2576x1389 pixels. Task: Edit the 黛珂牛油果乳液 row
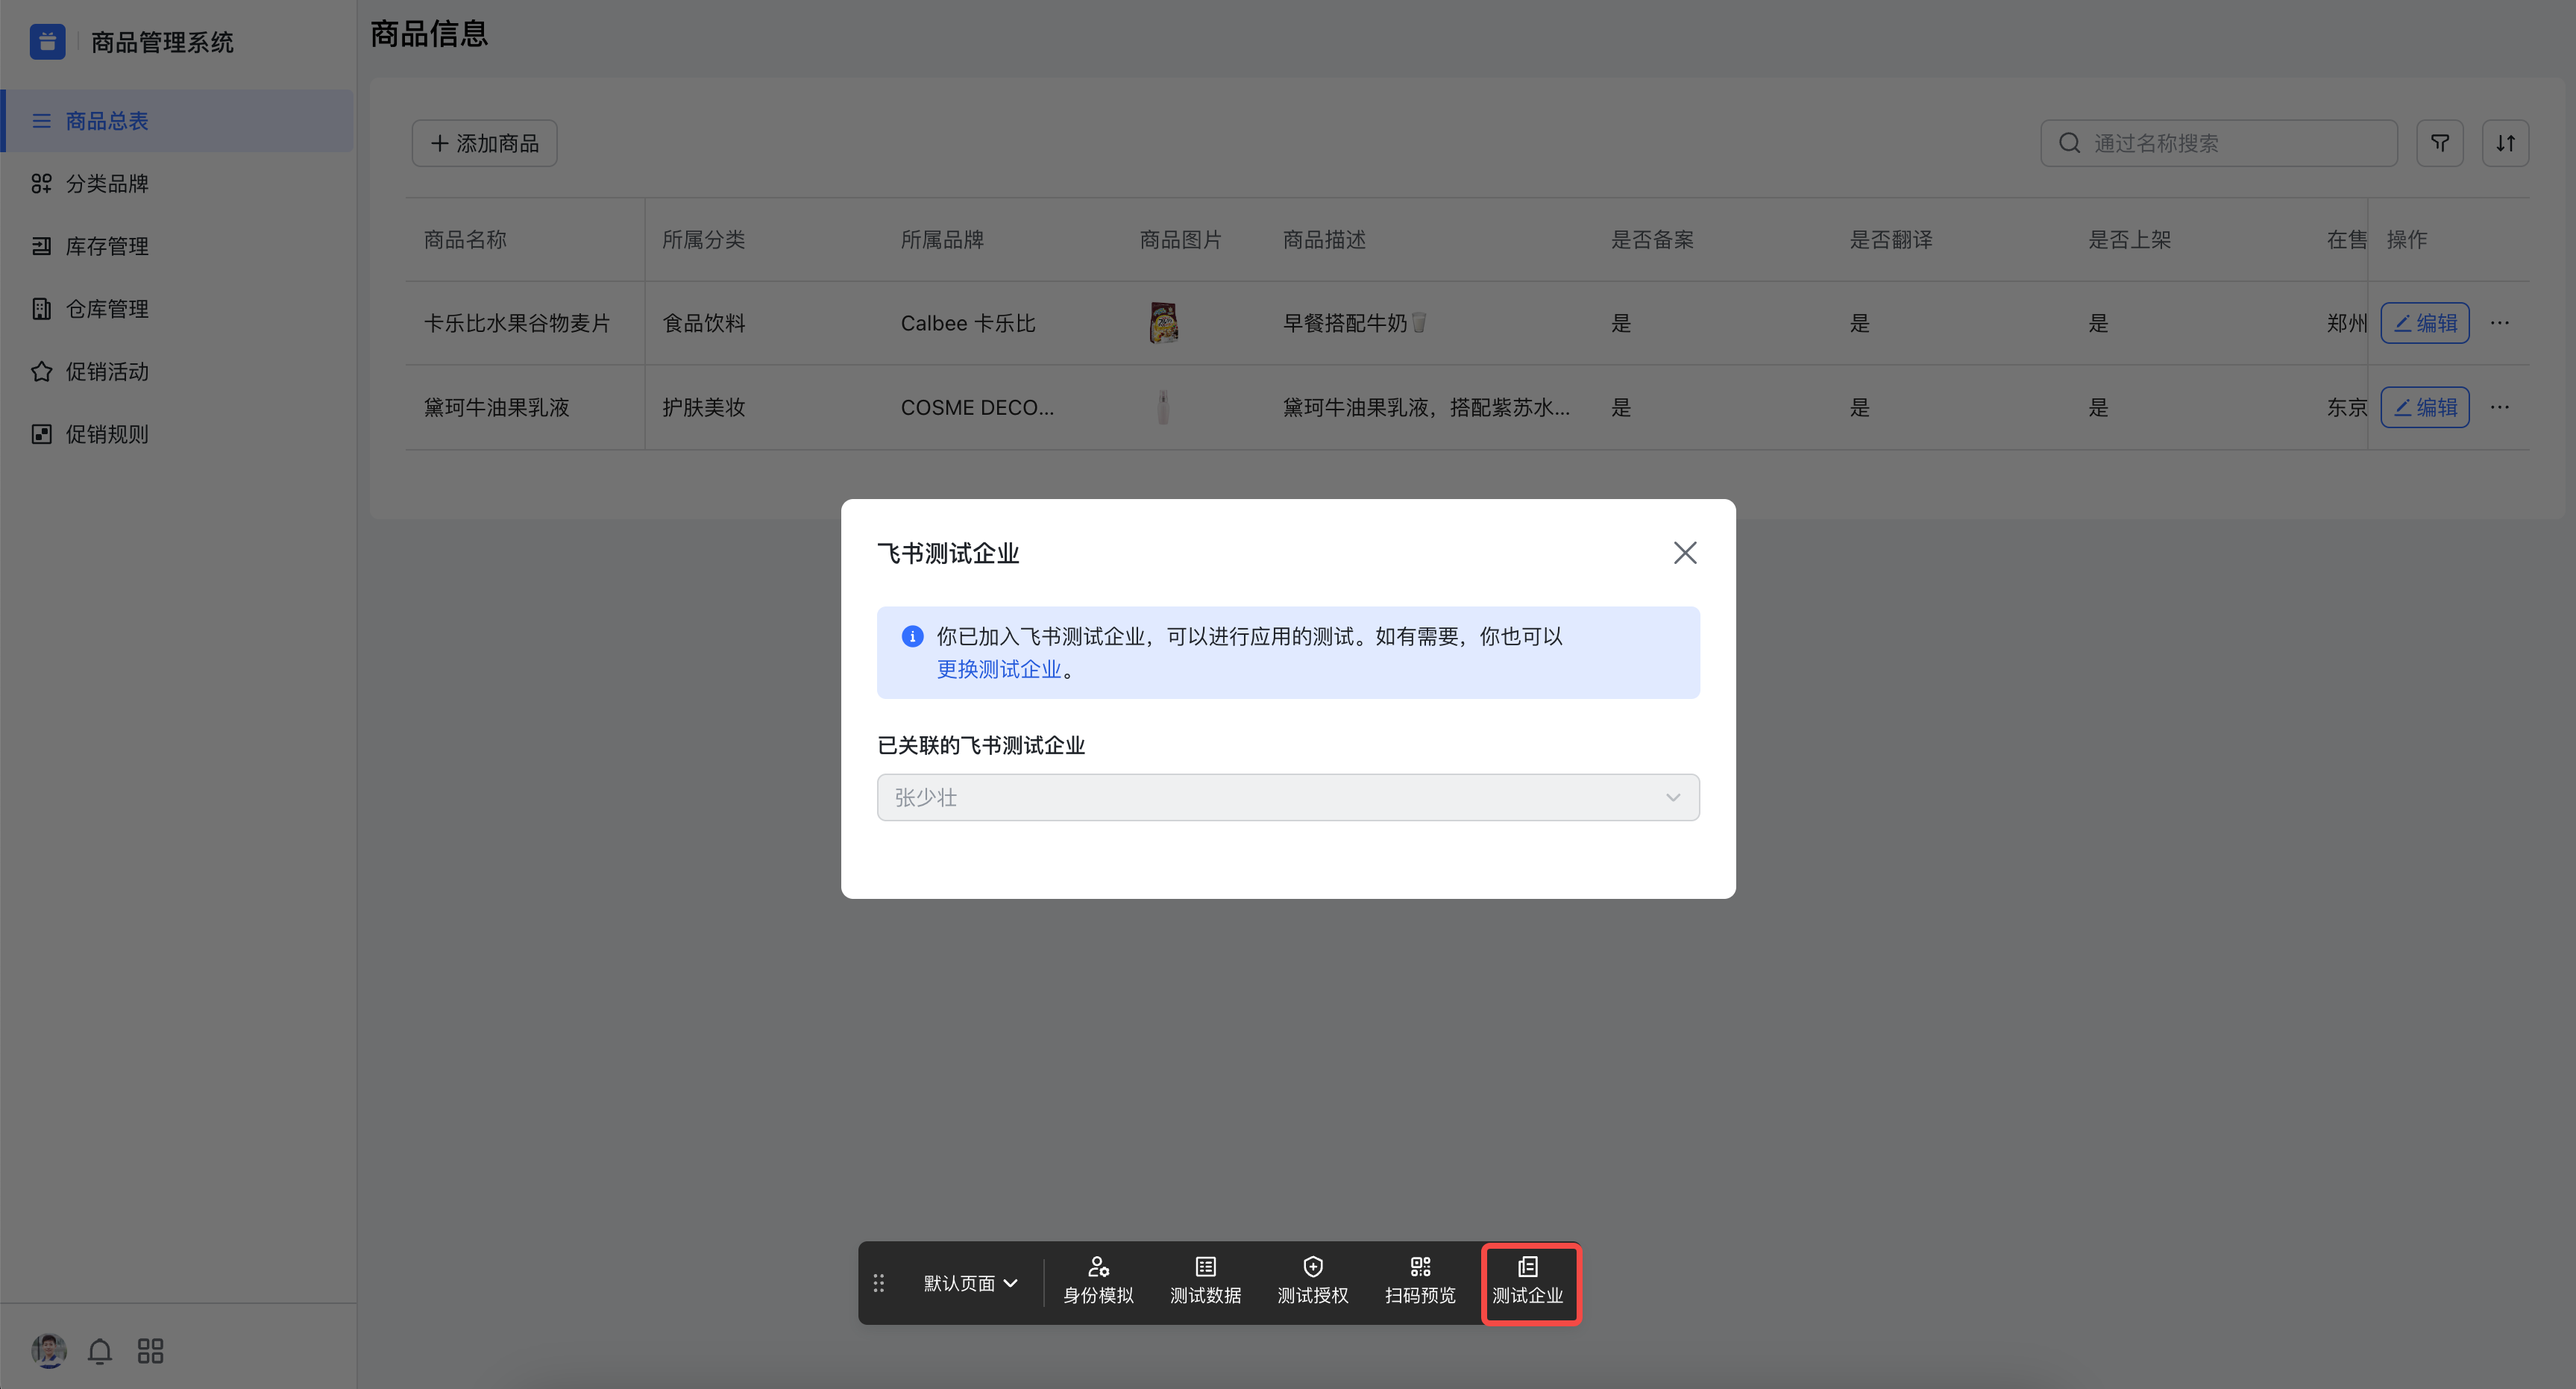click(2424, 407)
